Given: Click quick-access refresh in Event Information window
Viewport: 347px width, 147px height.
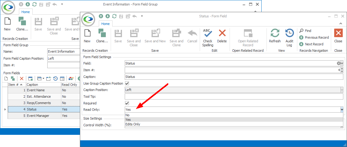Looking at the screenshot, I should click(x=34, y=4).
